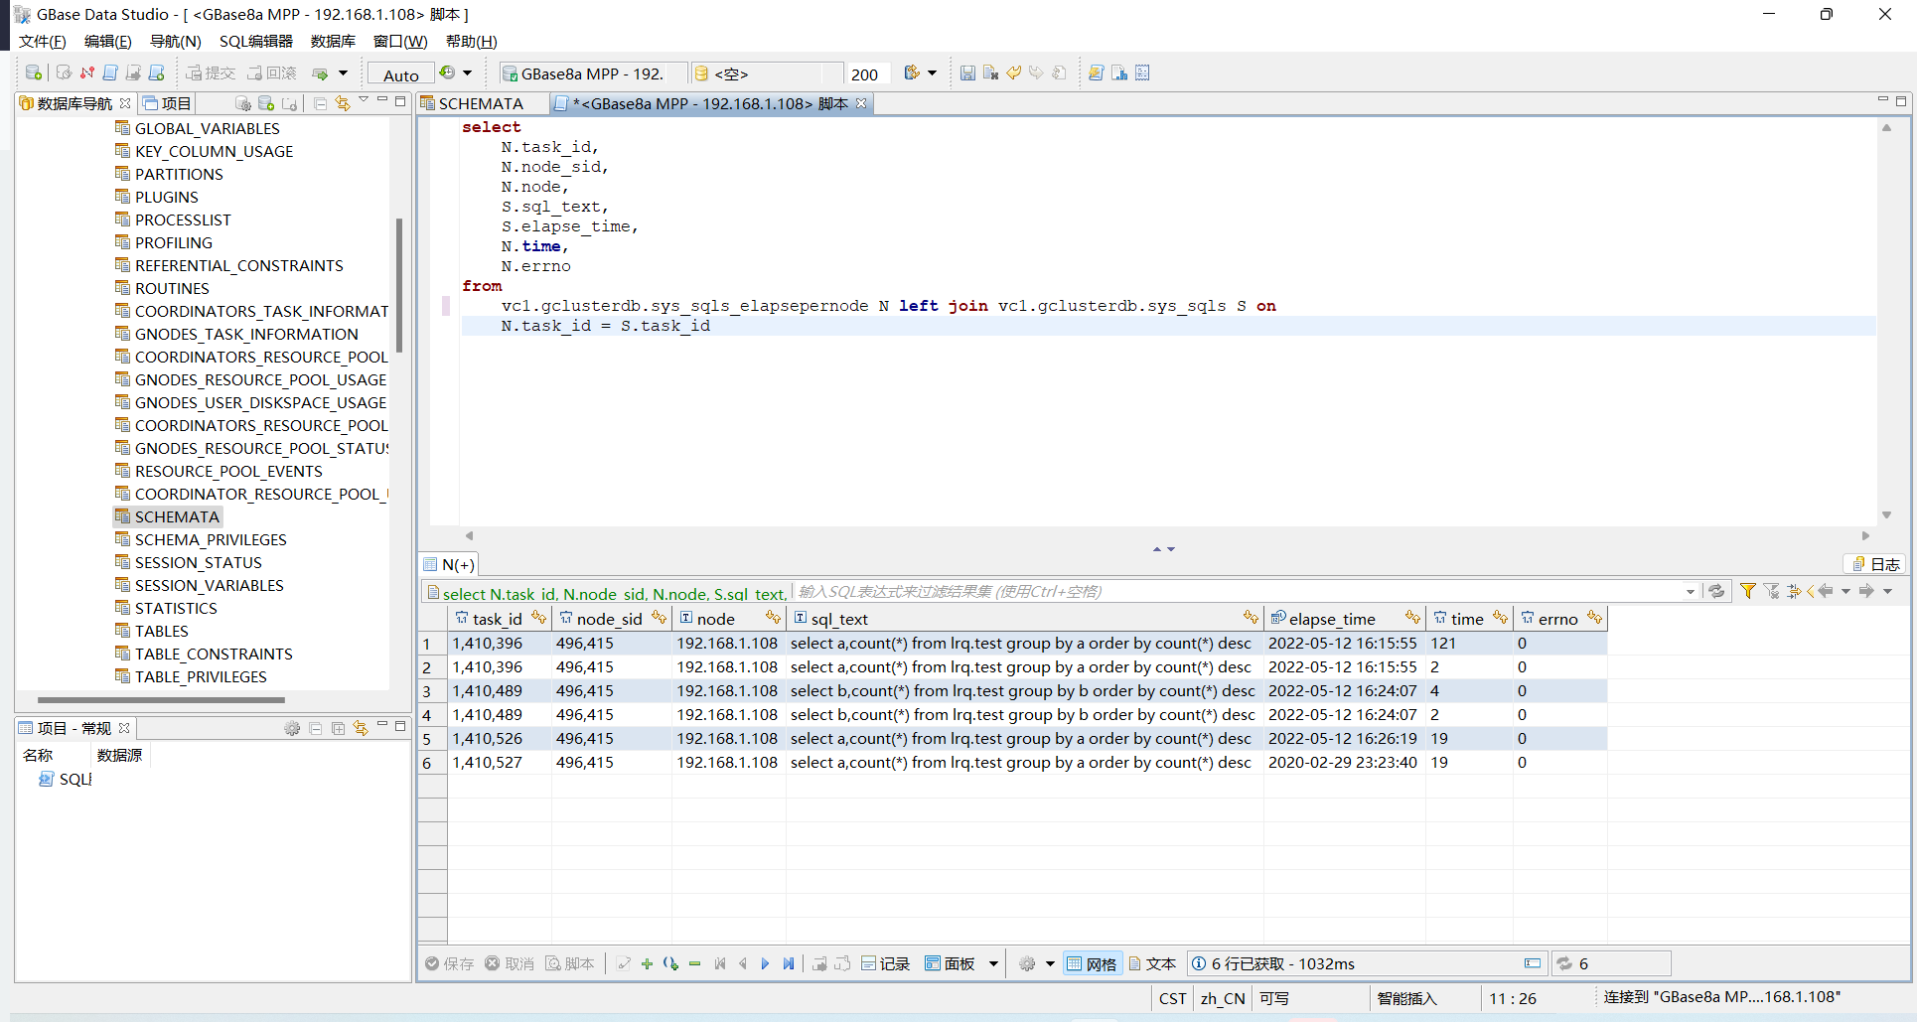Click the remove filter funnel icon

pos(1771,591)
